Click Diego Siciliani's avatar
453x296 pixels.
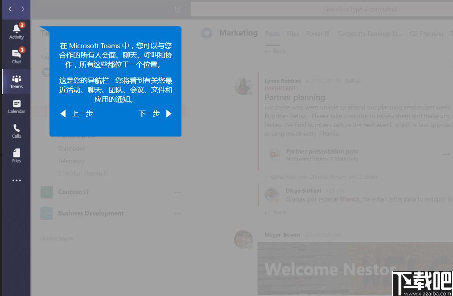[x=271, y=195]
